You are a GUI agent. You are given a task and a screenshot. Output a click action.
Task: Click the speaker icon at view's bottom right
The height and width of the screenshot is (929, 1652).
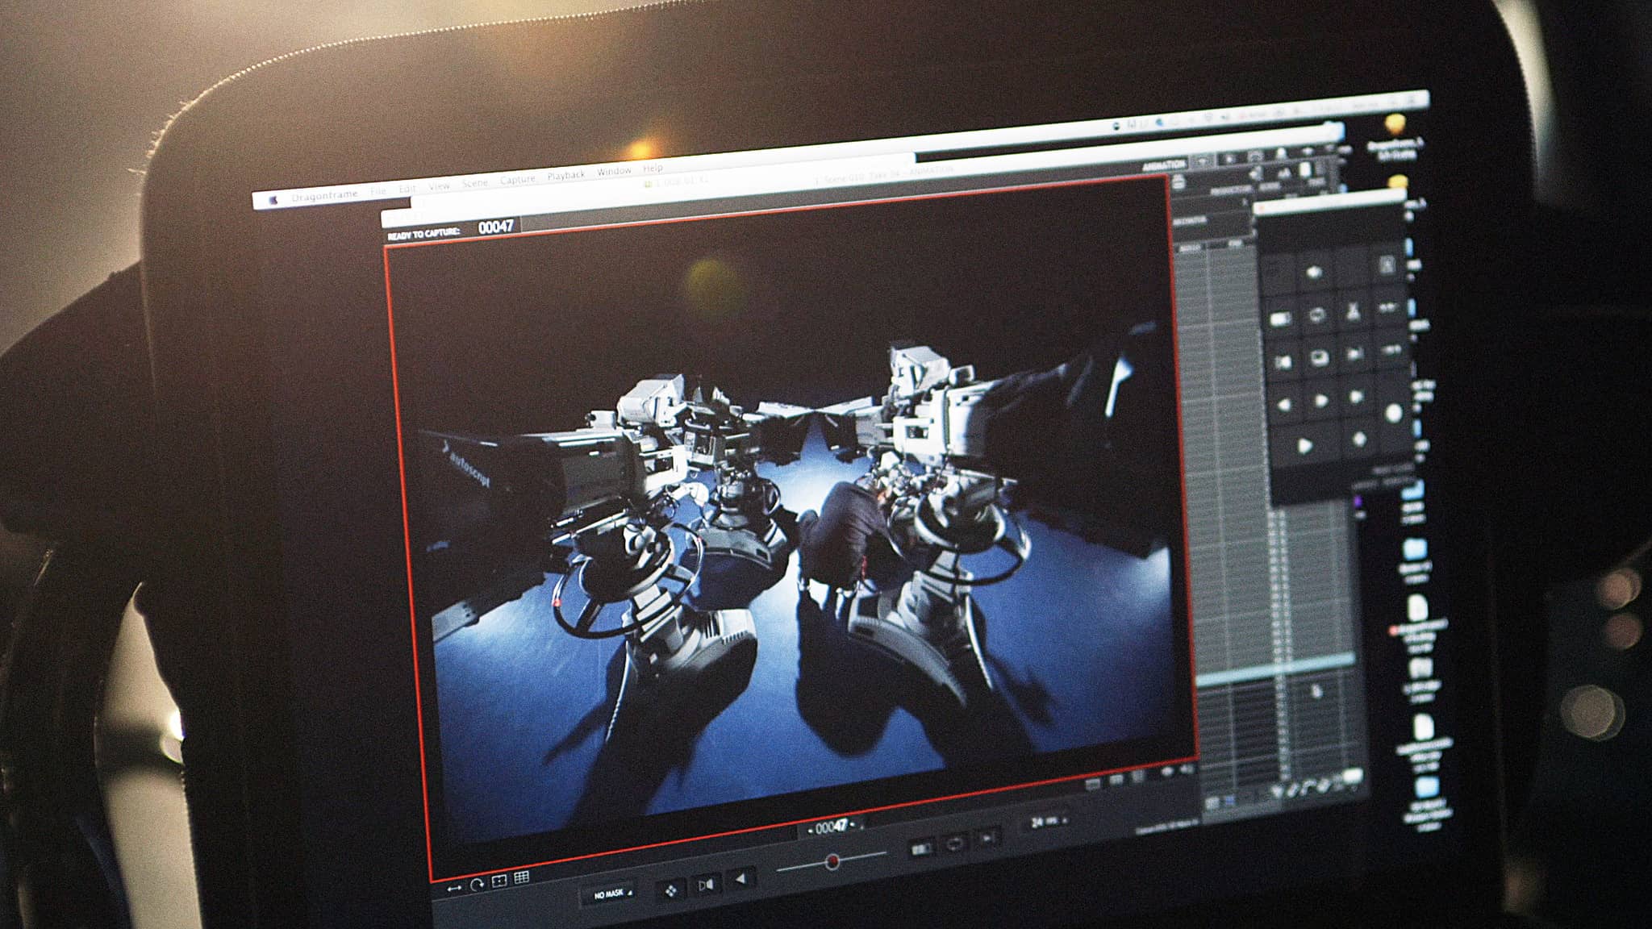point(1186,771)
